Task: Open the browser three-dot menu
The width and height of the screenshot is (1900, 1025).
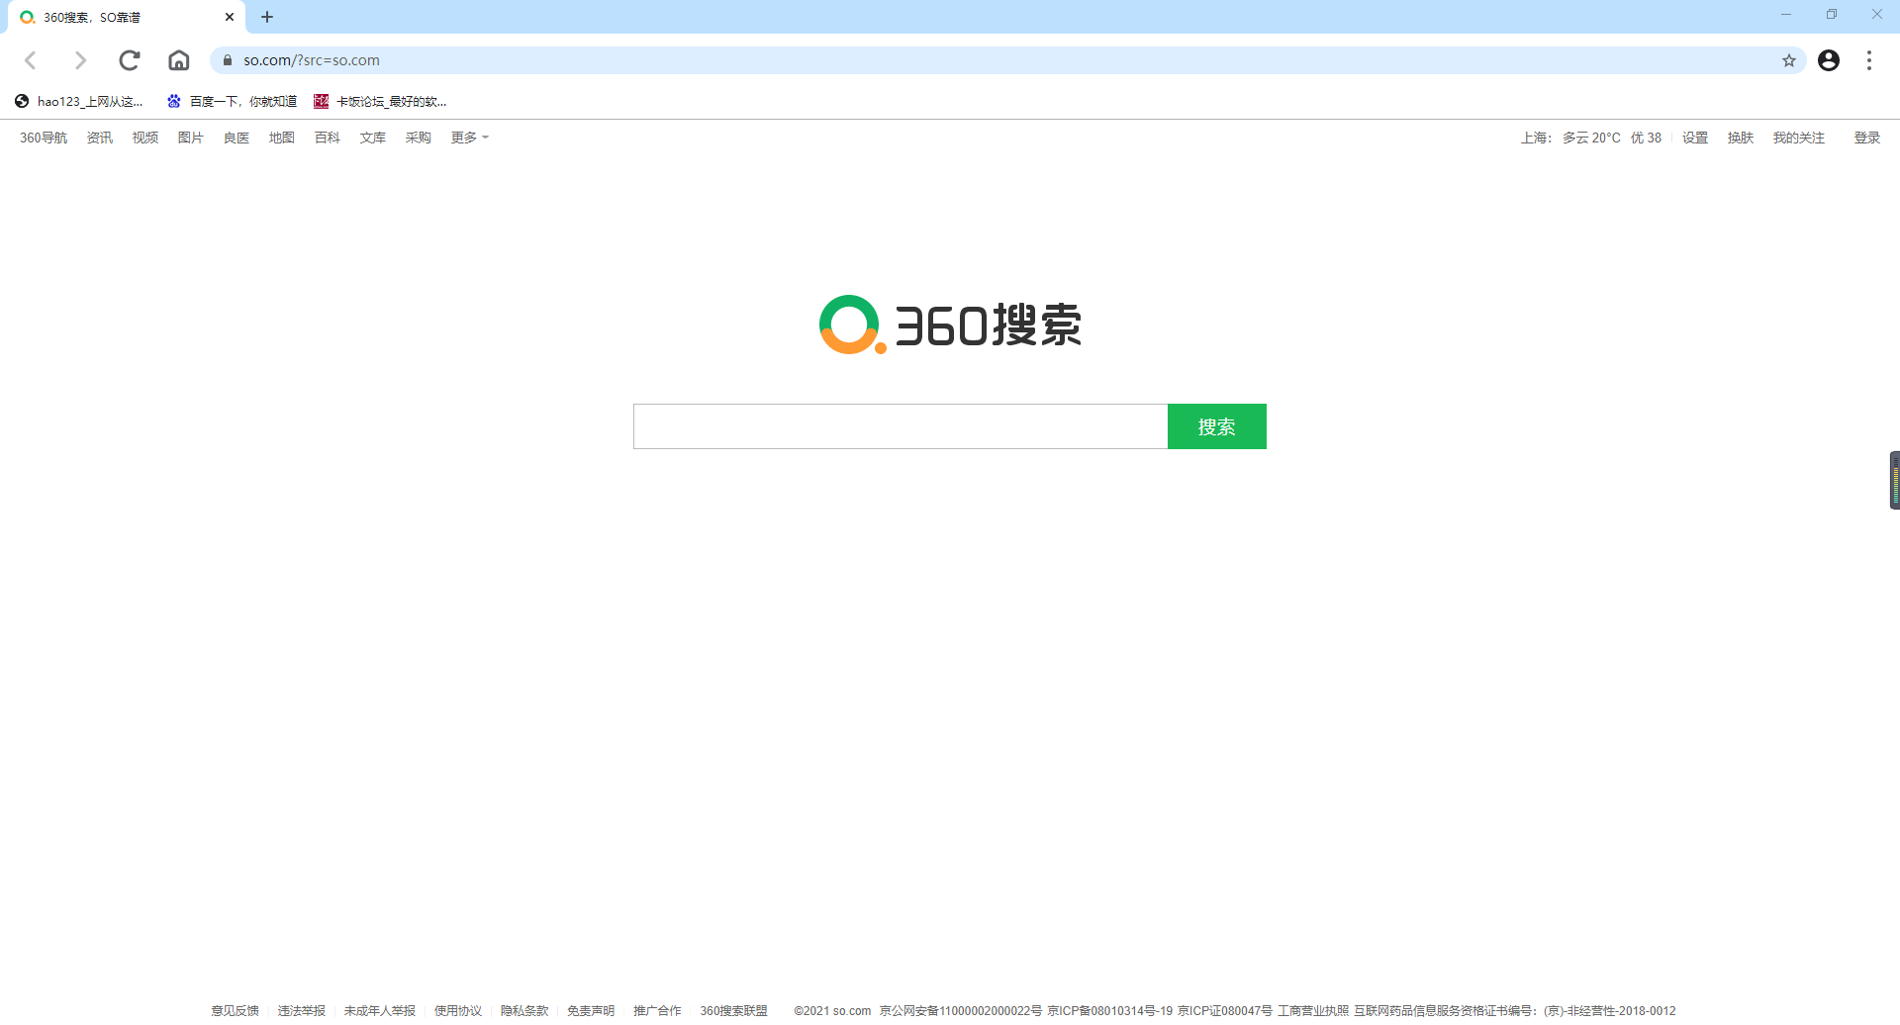Action: click(x=1869, y=60)
